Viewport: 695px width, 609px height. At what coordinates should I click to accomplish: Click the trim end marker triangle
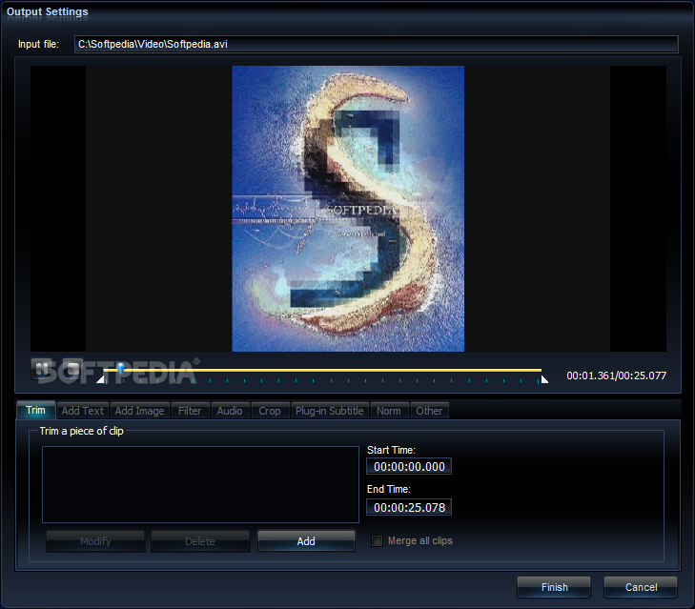544,379
